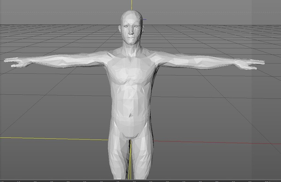This screenshot has height=182, width=281.
Task: Click the 50 mark on the bottom ruler
Action: tap(135, 181)
